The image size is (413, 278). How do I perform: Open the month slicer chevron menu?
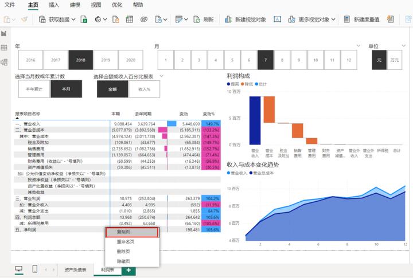pyautogui.click(x=359, y=45)
